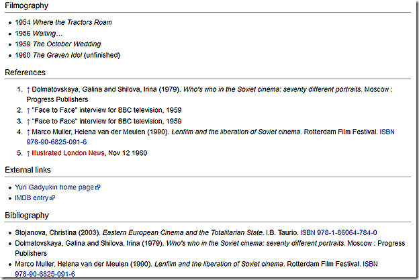Open ISBN 978-1-86064-784-0 link

[x=338, y=232]
